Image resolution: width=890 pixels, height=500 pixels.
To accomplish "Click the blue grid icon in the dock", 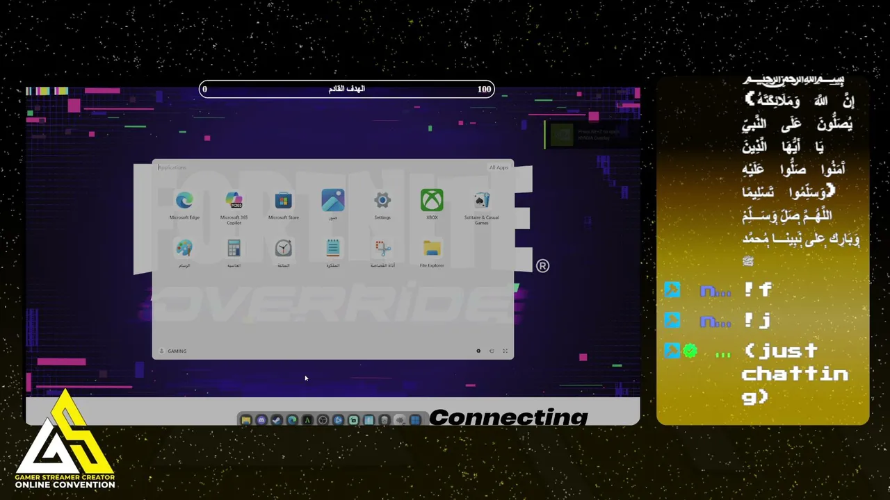I will coord(415,420).
